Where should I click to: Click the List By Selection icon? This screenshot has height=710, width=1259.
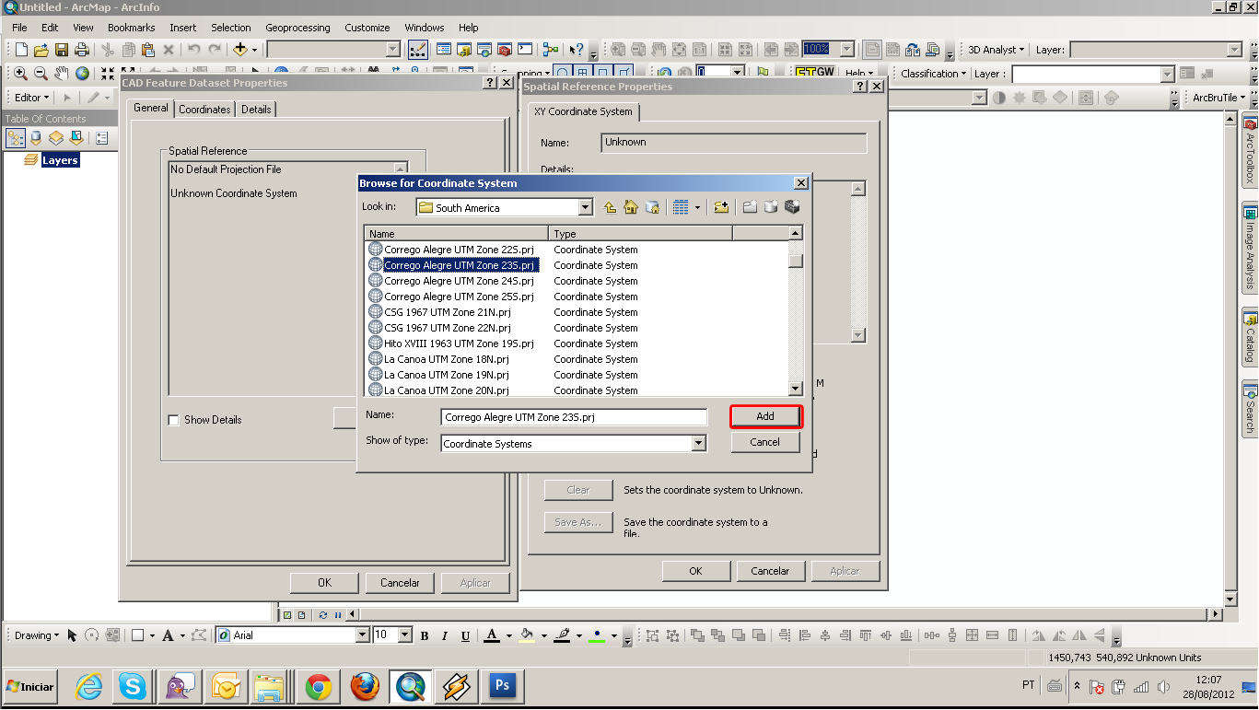coord(76,138)
